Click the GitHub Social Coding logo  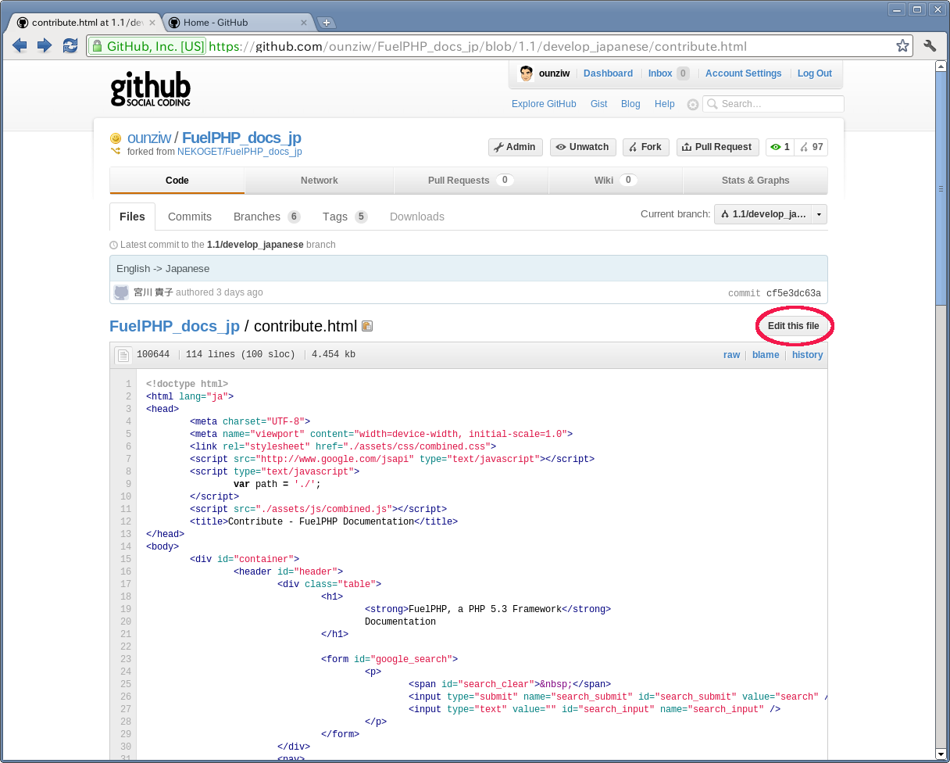[150, 90]
